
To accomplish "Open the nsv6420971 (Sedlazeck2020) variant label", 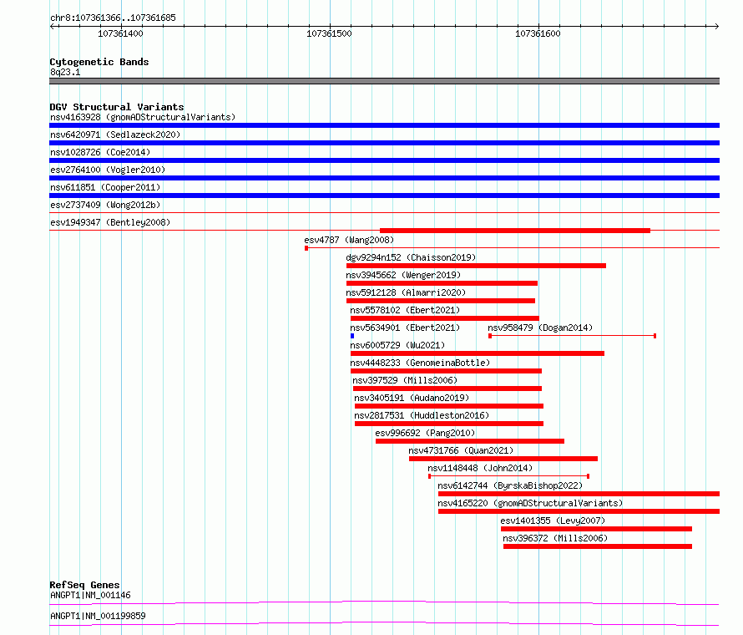I will click(115, 135).
